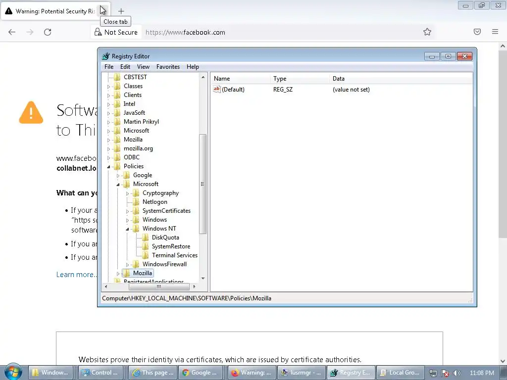Reload the page in Firefox

tap(48, 32)
